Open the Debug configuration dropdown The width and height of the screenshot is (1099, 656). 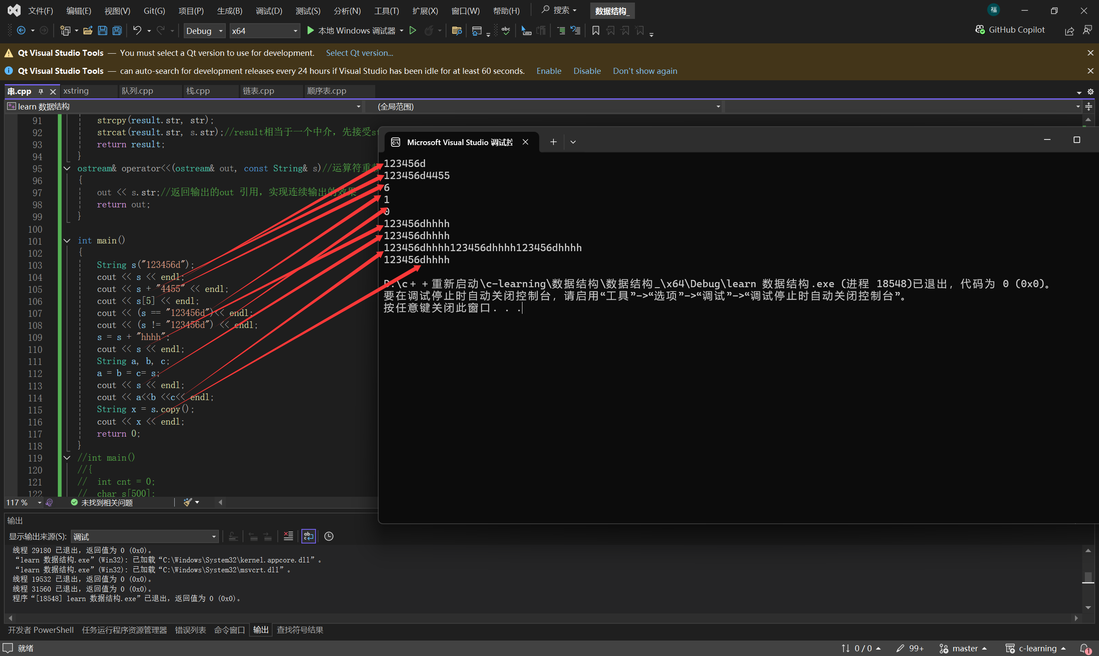(204, 30)
